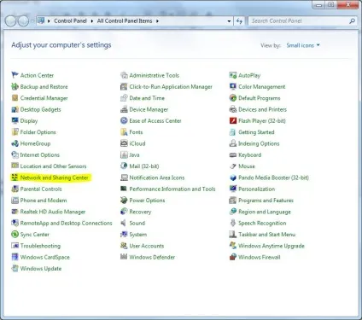Click the Speech Recognition microphone icon
Viewport: 362px width, 320px height.
[233, 223]
